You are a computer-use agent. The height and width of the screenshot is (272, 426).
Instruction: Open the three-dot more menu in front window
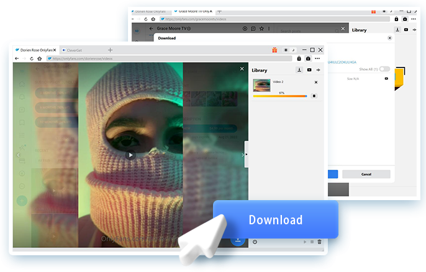click(317, 58)
